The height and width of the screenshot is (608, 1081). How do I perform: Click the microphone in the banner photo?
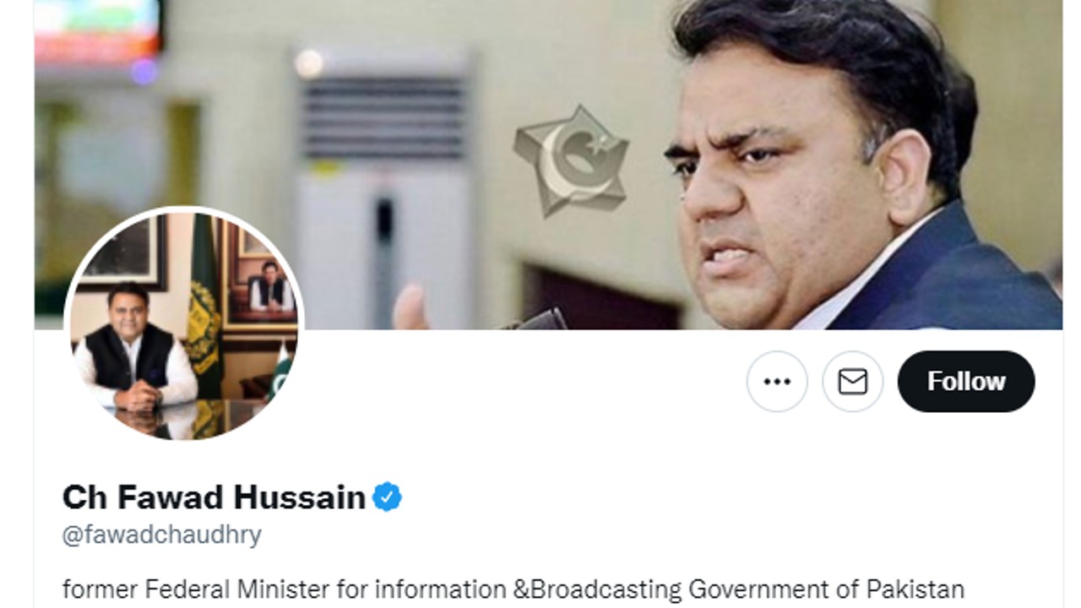(x=541, y=320)
